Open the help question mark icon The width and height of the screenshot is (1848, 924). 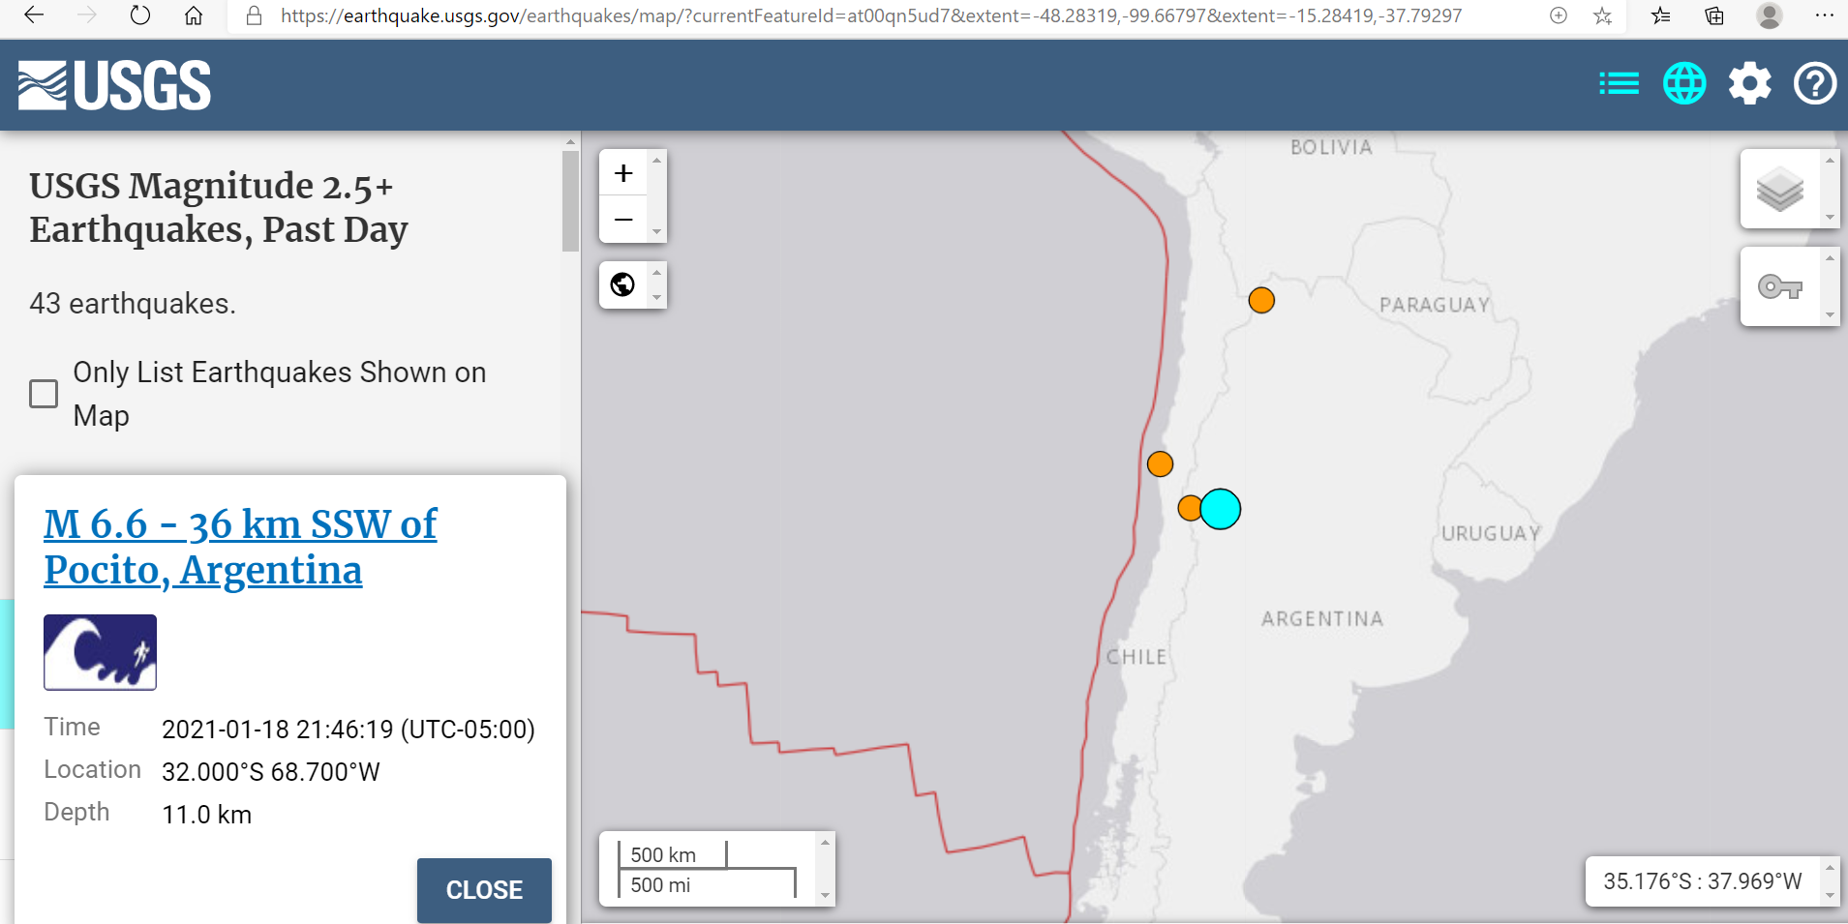point(1815,83)
